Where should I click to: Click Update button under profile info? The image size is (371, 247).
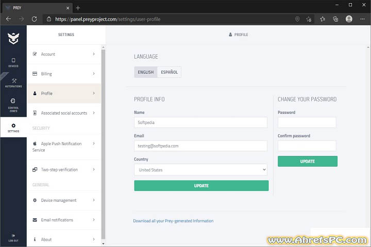point(201,185)
